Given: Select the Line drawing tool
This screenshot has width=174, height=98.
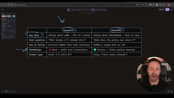Looking at the screenshot, I should pyautogui.click(x=90, y=10).
